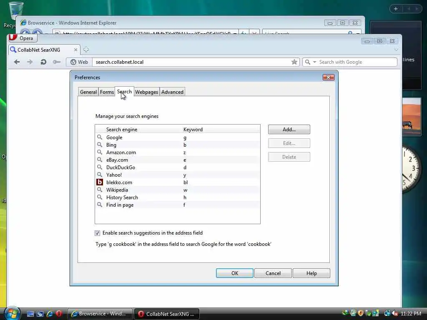
Task: Select the Find in page row
Action: tap(178, 205)
